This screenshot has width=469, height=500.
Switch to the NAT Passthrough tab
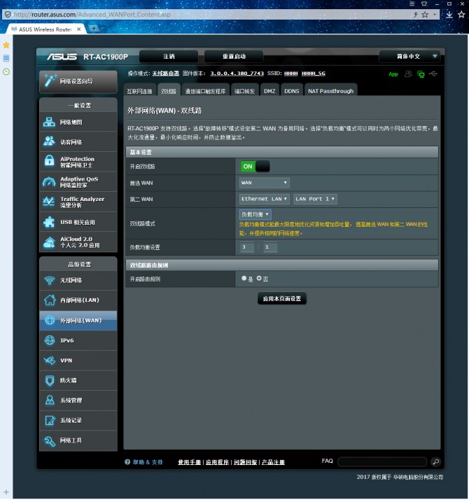click(x=330, y=91)
